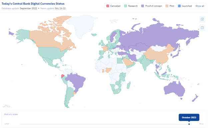Click the blue Launched color swatch
Screen dimensions: 208x128
(x=179, y=6)
